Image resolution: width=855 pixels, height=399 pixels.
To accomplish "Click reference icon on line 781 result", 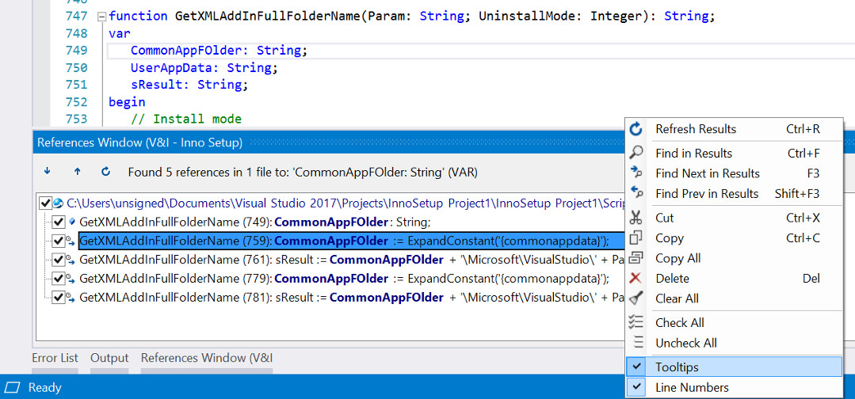I will (x=71, y=298).
